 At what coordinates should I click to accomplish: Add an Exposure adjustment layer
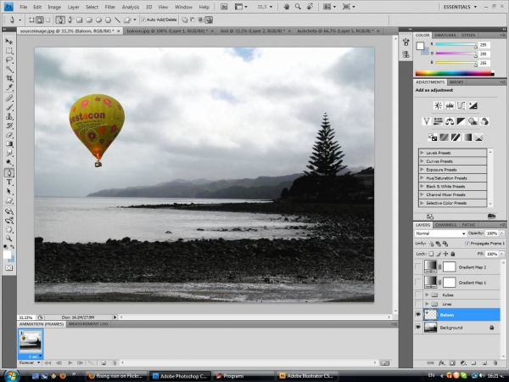473,105
